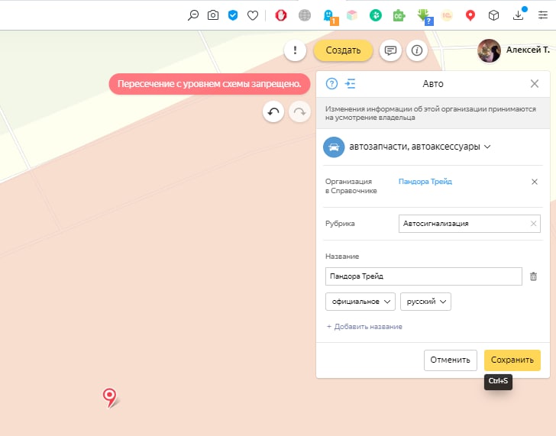Click the Название field with Пандора Трейд

point(423,276)
